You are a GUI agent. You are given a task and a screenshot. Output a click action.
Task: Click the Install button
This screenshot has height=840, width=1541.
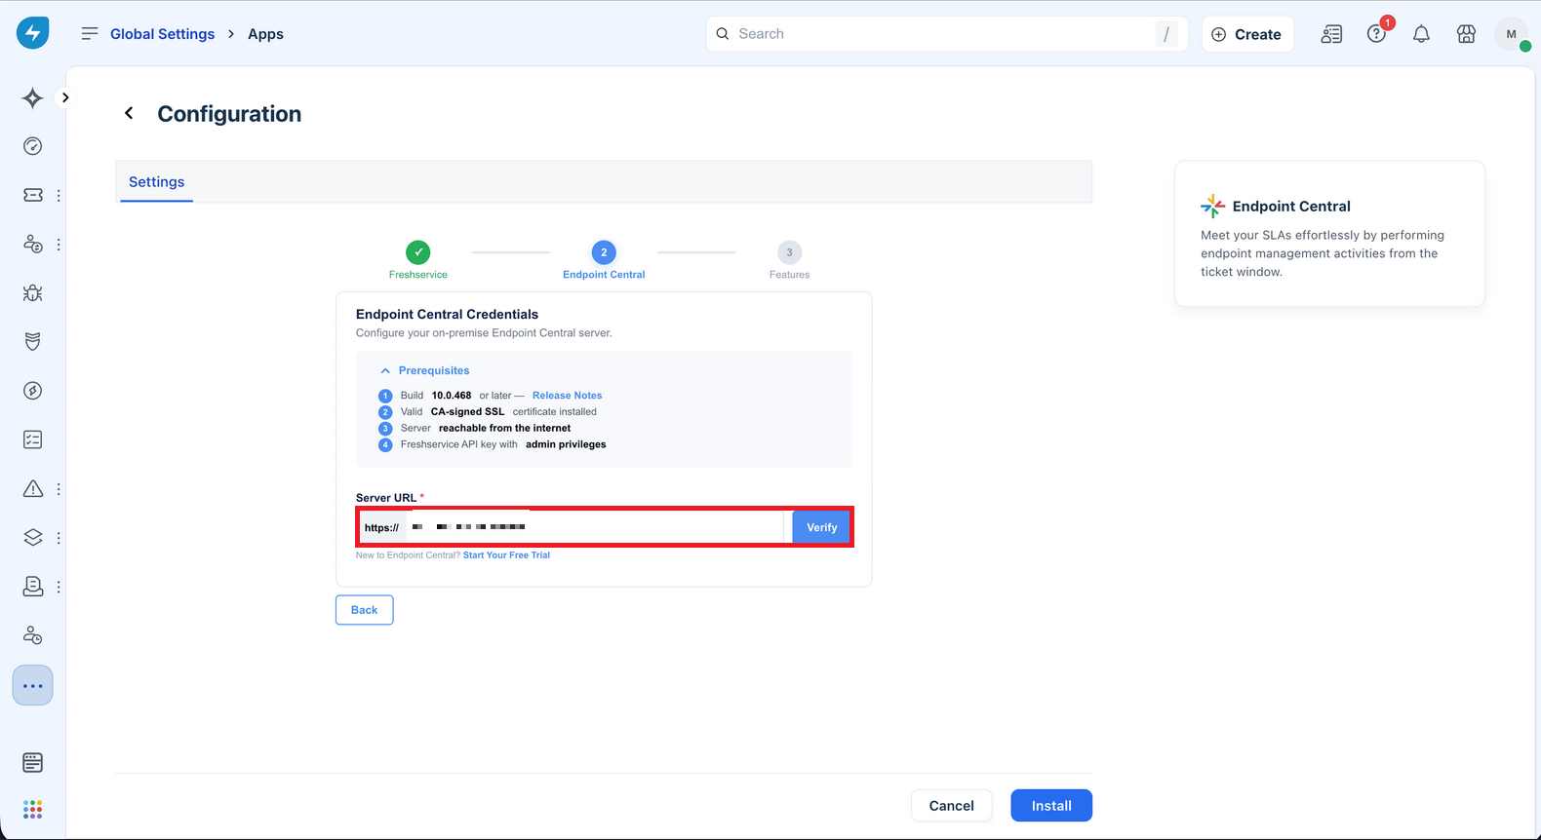(1051, 806)
